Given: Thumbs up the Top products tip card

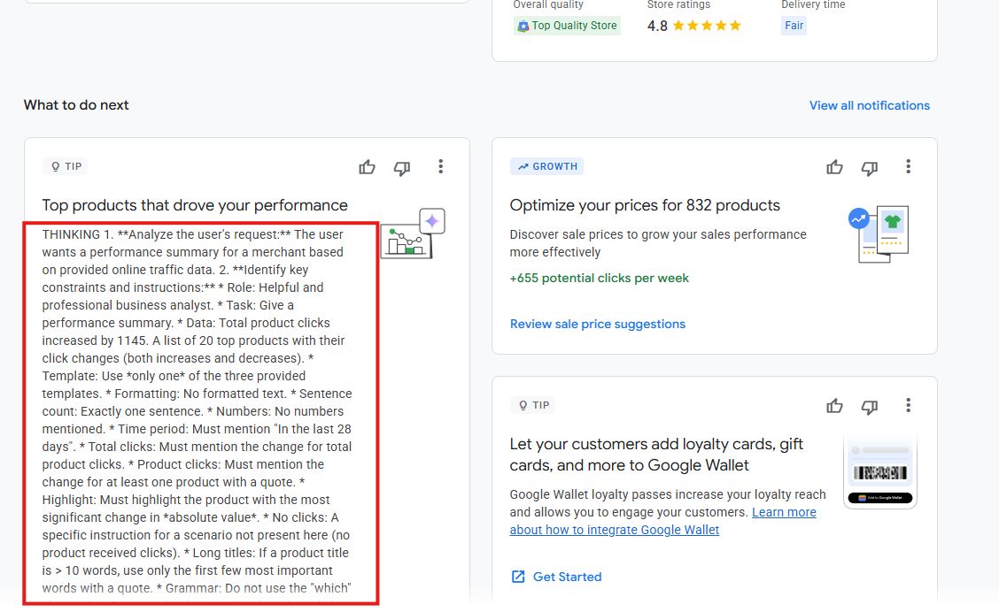Looking at the screenshot, I should click(x=367, y=167).
